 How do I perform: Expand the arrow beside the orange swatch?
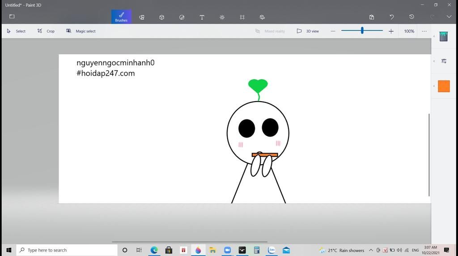434,86
